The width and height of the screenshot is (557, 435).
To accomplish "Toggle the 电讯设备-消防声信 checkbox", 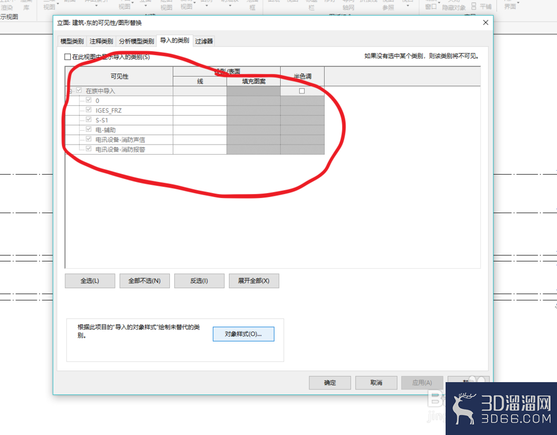I will coord(89,139).
